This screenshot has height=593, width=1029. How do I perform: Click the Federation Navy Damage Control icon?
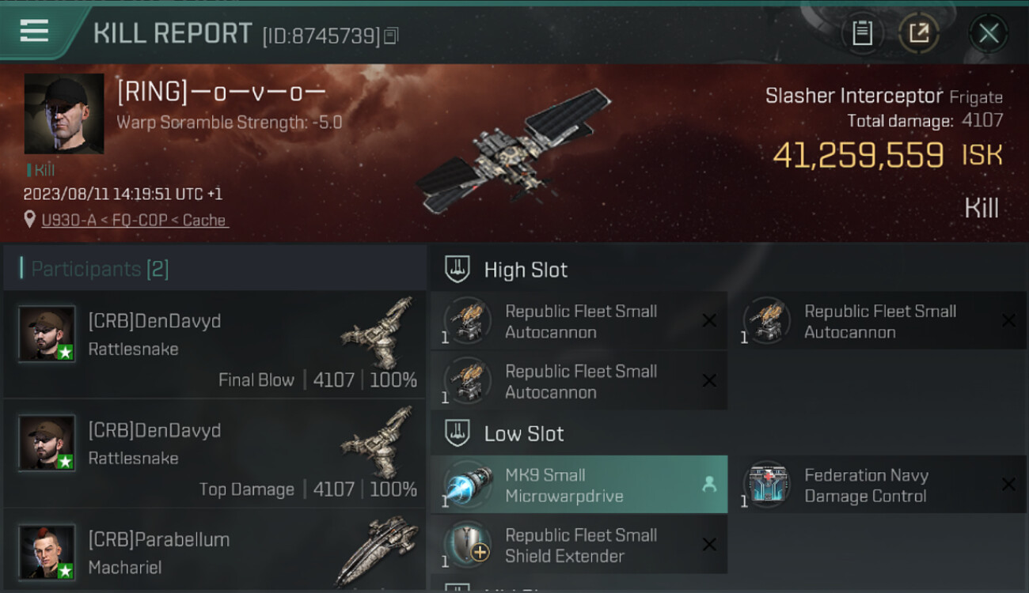(767, 485)
